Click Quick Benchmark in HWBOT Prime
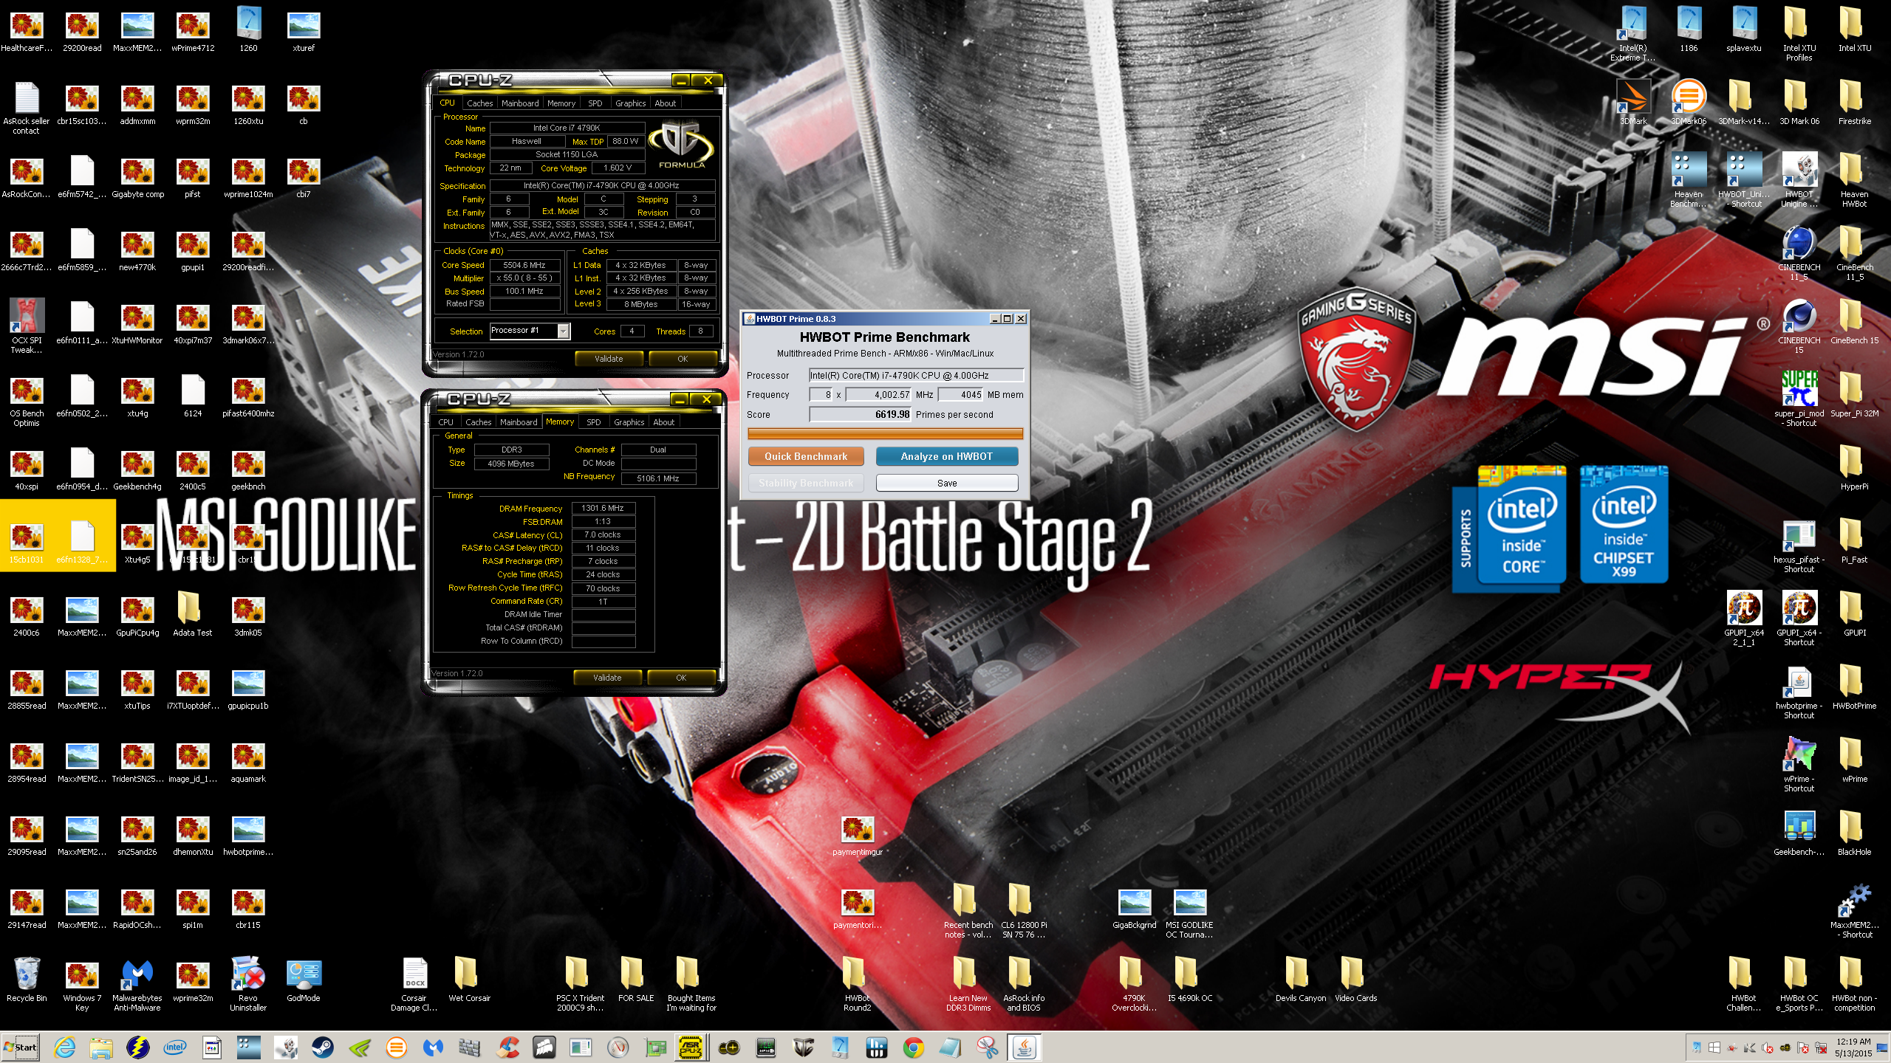The width and height of the screenshot is (1891, 1063). (x=806, y=456)
